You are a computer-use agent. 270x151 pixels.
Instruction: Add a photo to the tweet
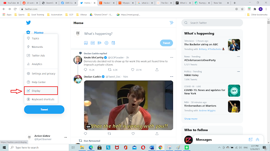pyautogui.click(x=86, y=43)
